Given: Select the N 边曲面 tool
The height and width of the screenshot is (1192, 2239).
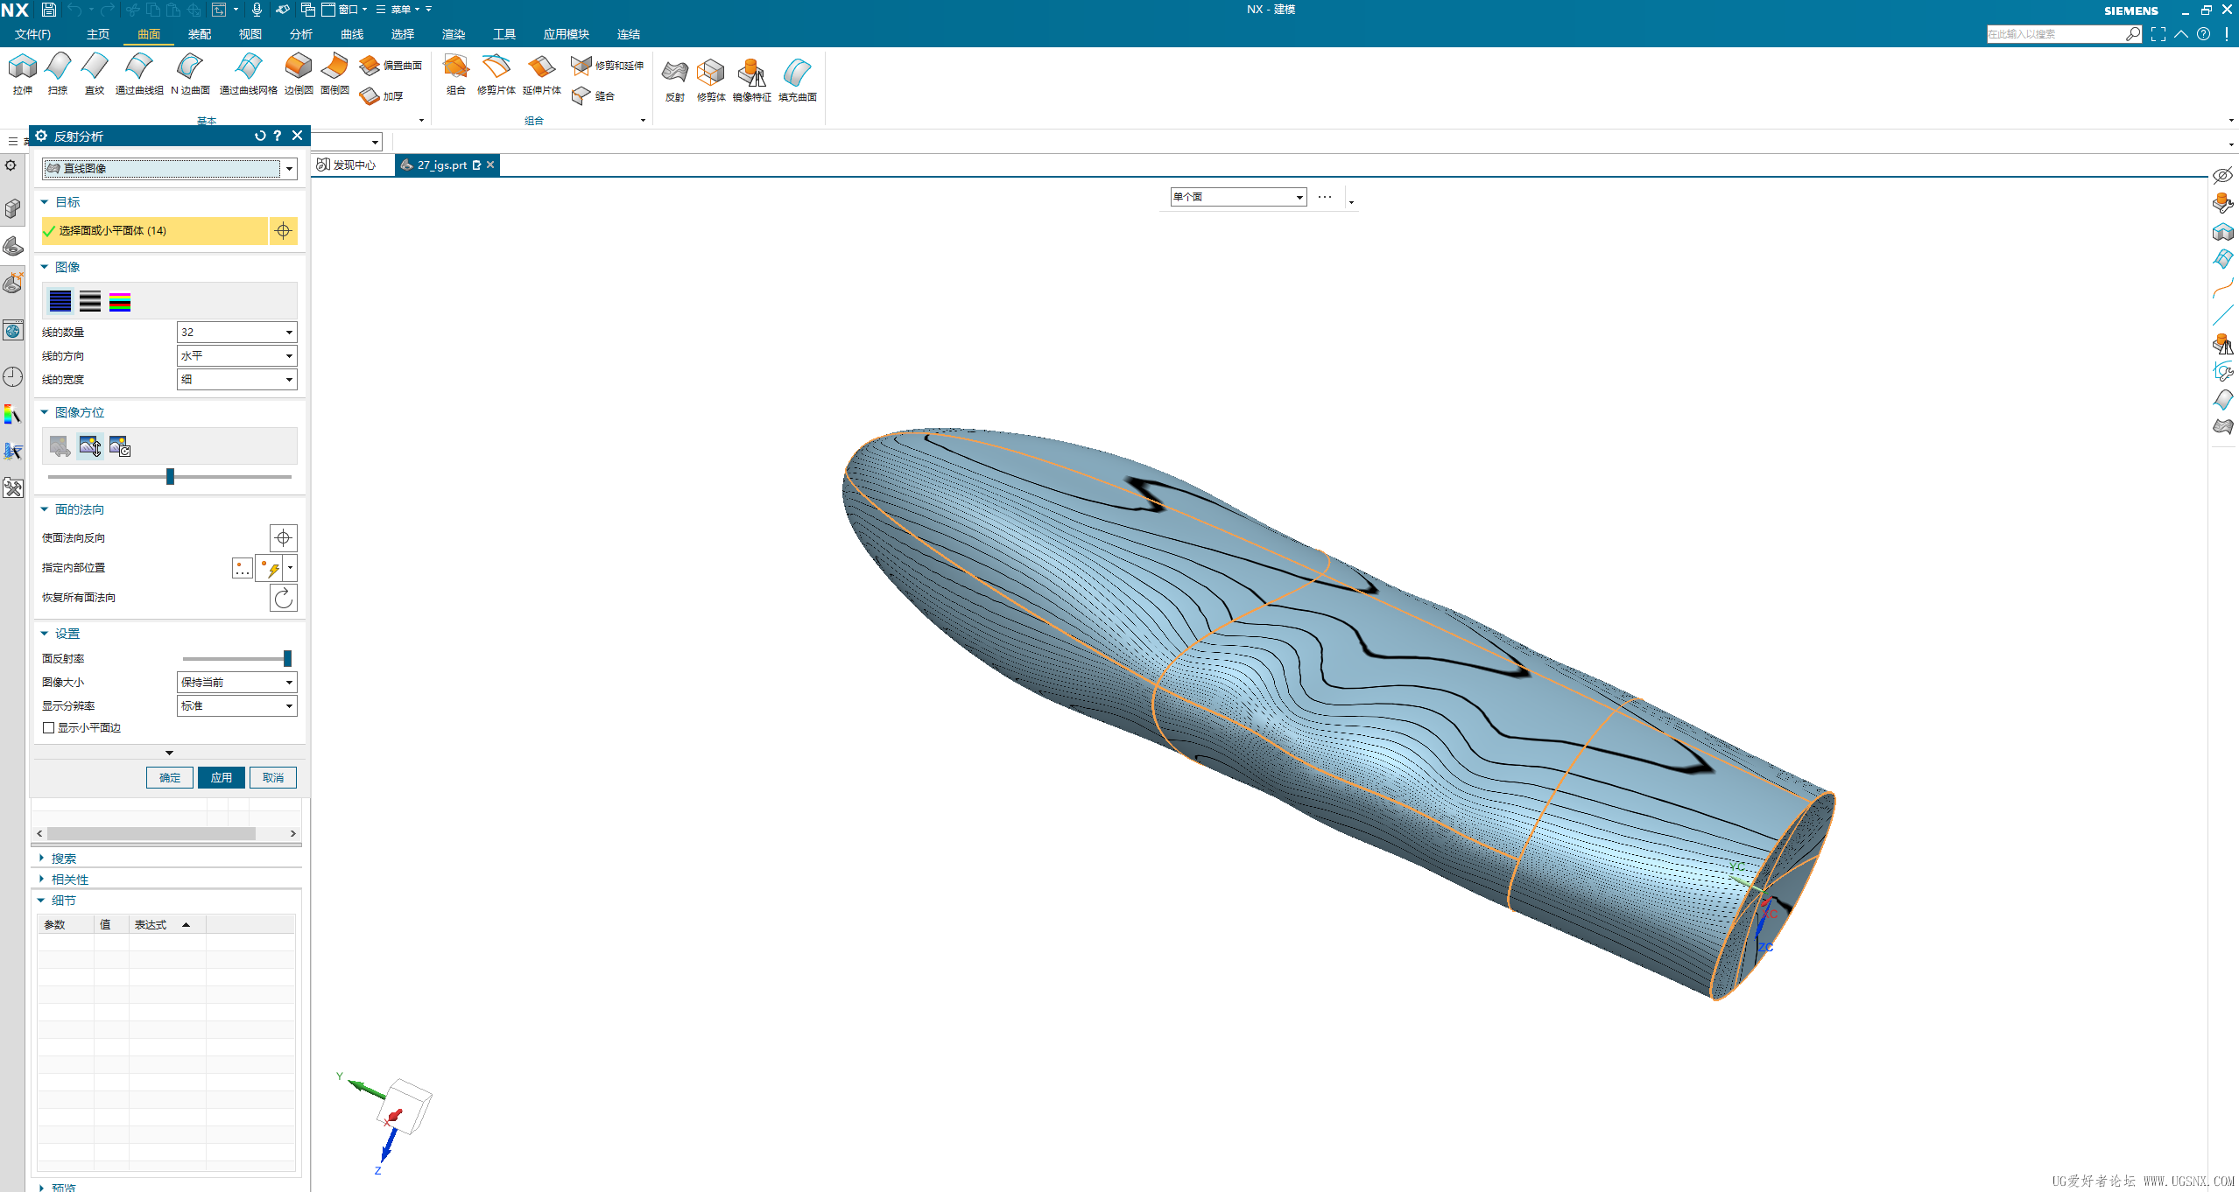Looking at the screenshot, I should (190, 74).
